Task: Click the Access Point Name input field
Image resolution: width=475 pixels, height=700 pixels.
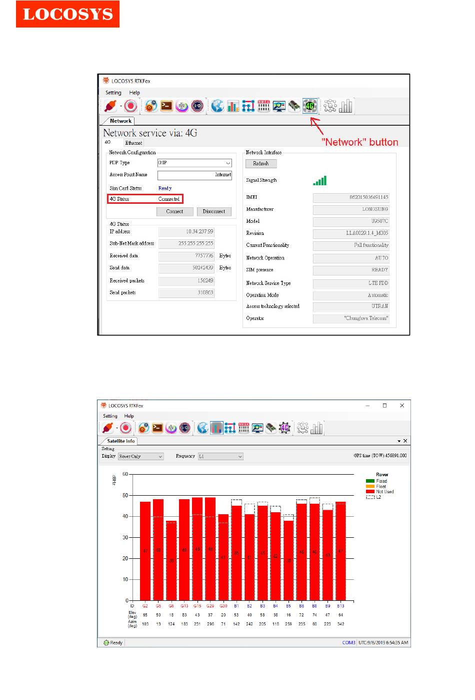Action: tap(194, 175)
